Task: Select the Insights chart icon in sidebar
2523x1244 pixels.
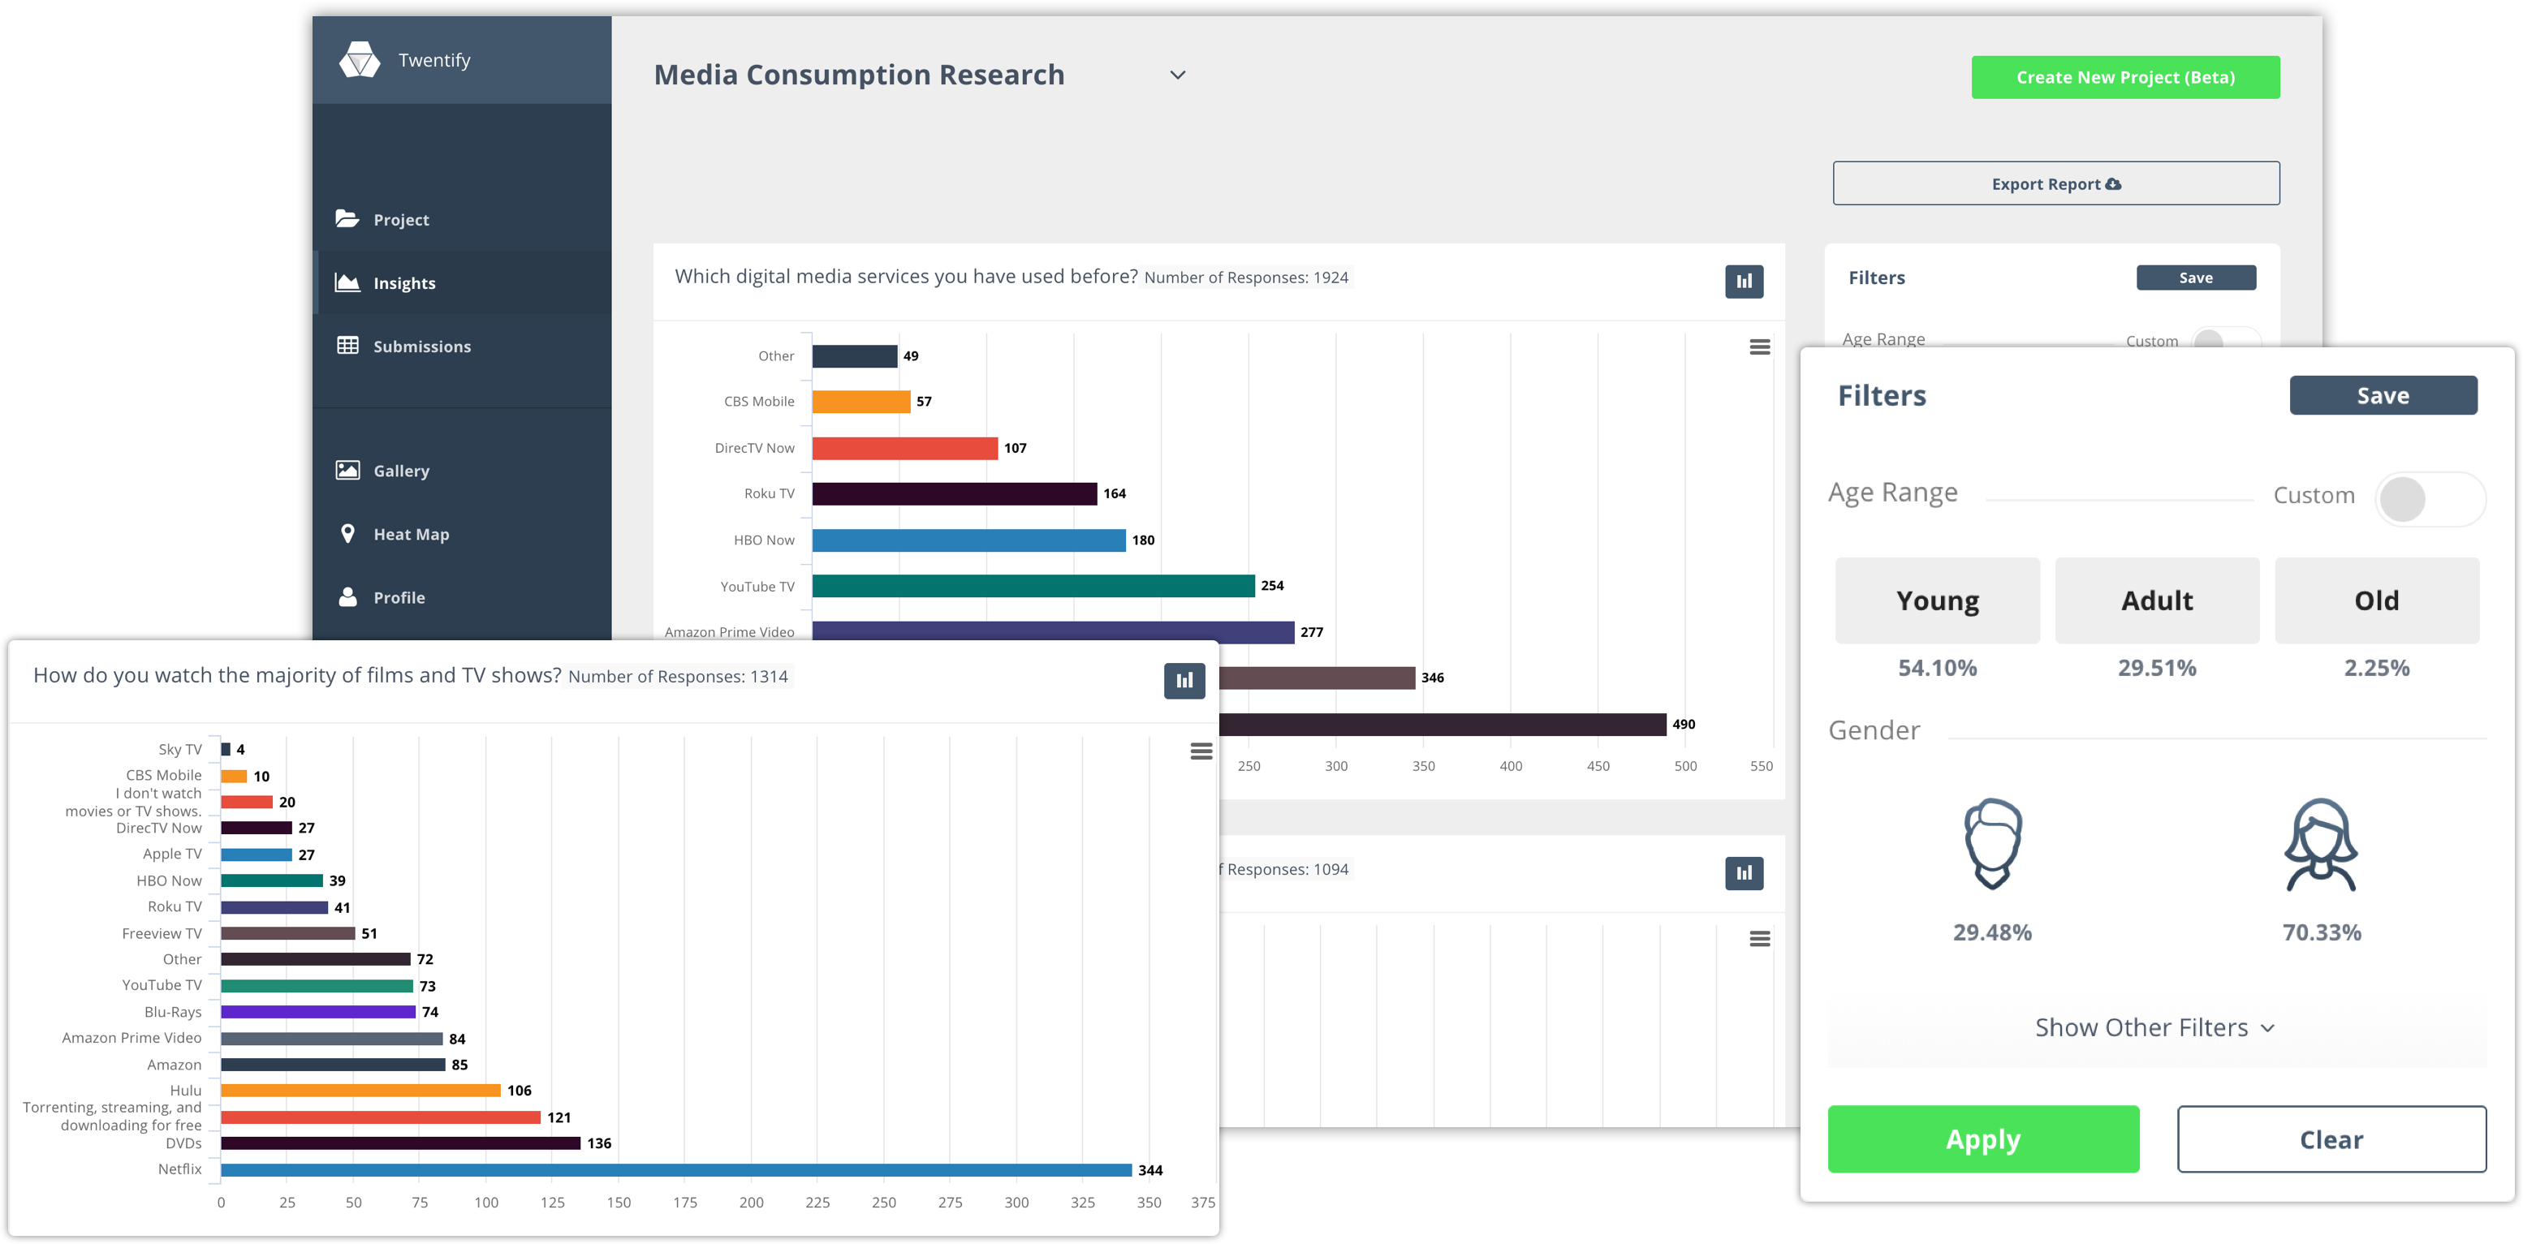Action: [x=347, y=282]
